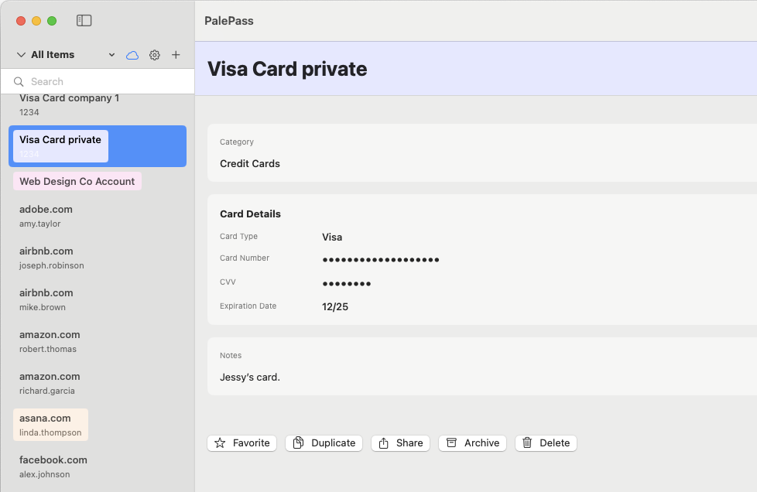Select the Web Design Co Account entry
This screenshot has width=757, height=492.
(x=77, y=181)
